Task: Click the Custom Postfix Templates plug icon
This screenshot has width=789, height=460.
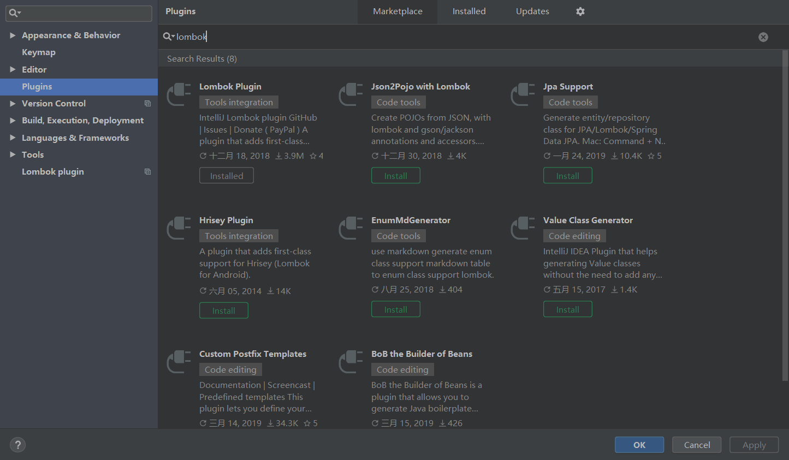Action: [x=179, y=361]
